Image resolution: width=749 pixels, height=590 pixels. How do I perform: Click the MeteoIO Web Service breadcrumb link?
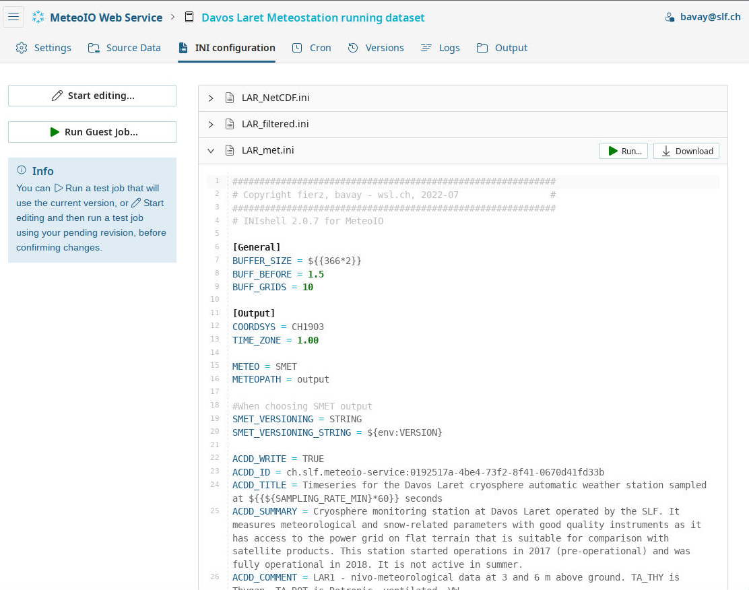[106, 18]
